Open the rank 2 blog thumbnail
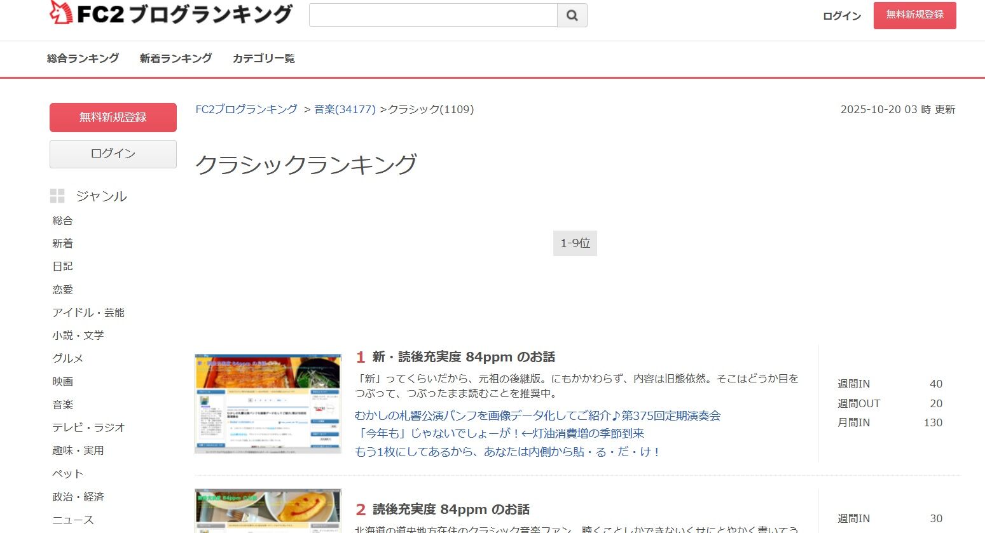The image size is (985, 533). coord(268,511)
